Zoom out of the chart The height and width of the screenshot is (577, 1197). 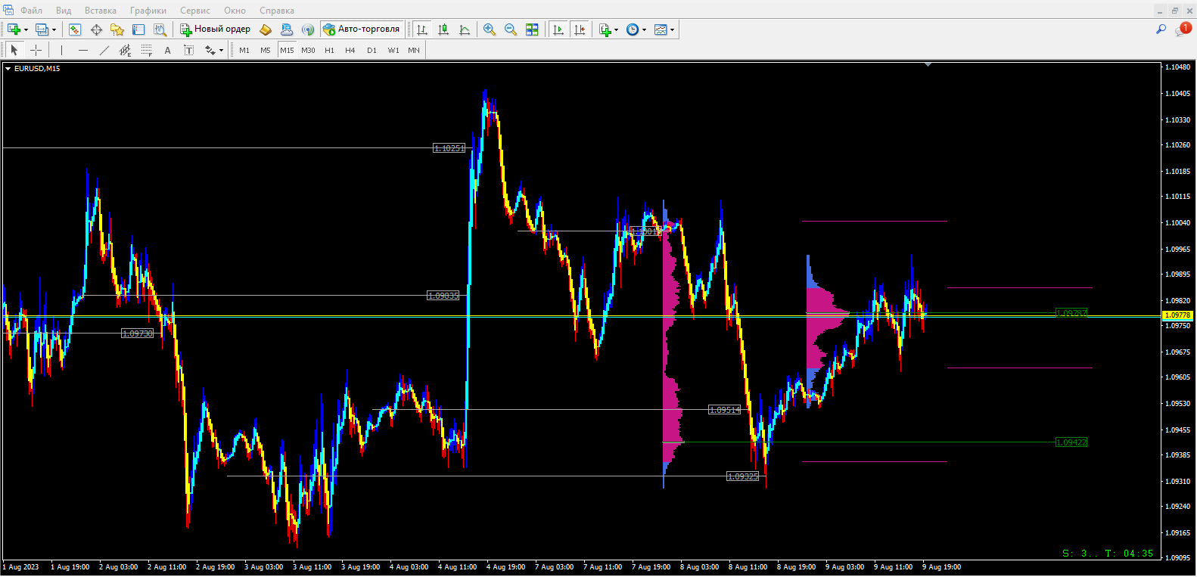(x=511, y=29)
